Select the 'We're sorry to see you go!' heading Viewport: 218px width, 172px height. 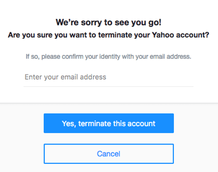click(x=108, y=23)
